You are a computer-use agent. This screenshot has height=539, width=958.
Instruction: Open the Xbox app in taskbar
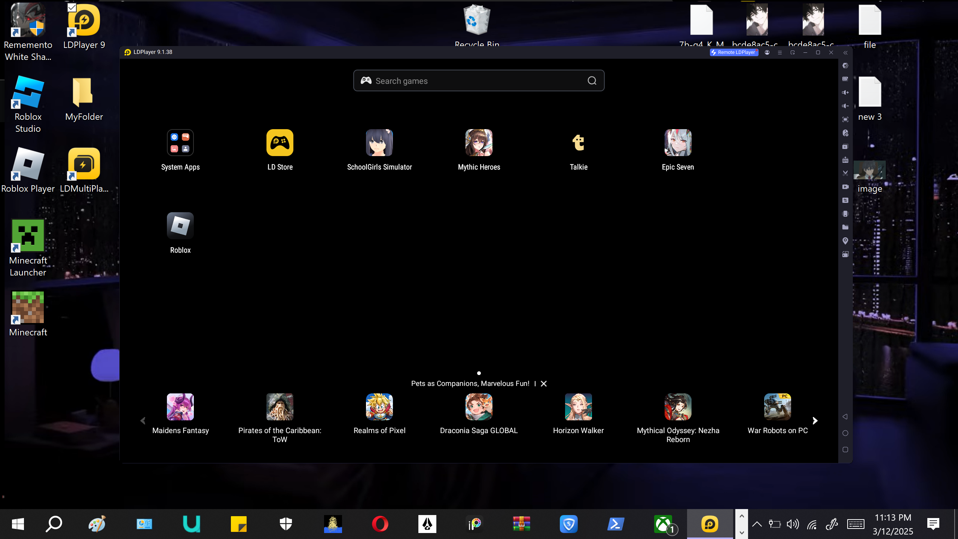tap(663, 524)
